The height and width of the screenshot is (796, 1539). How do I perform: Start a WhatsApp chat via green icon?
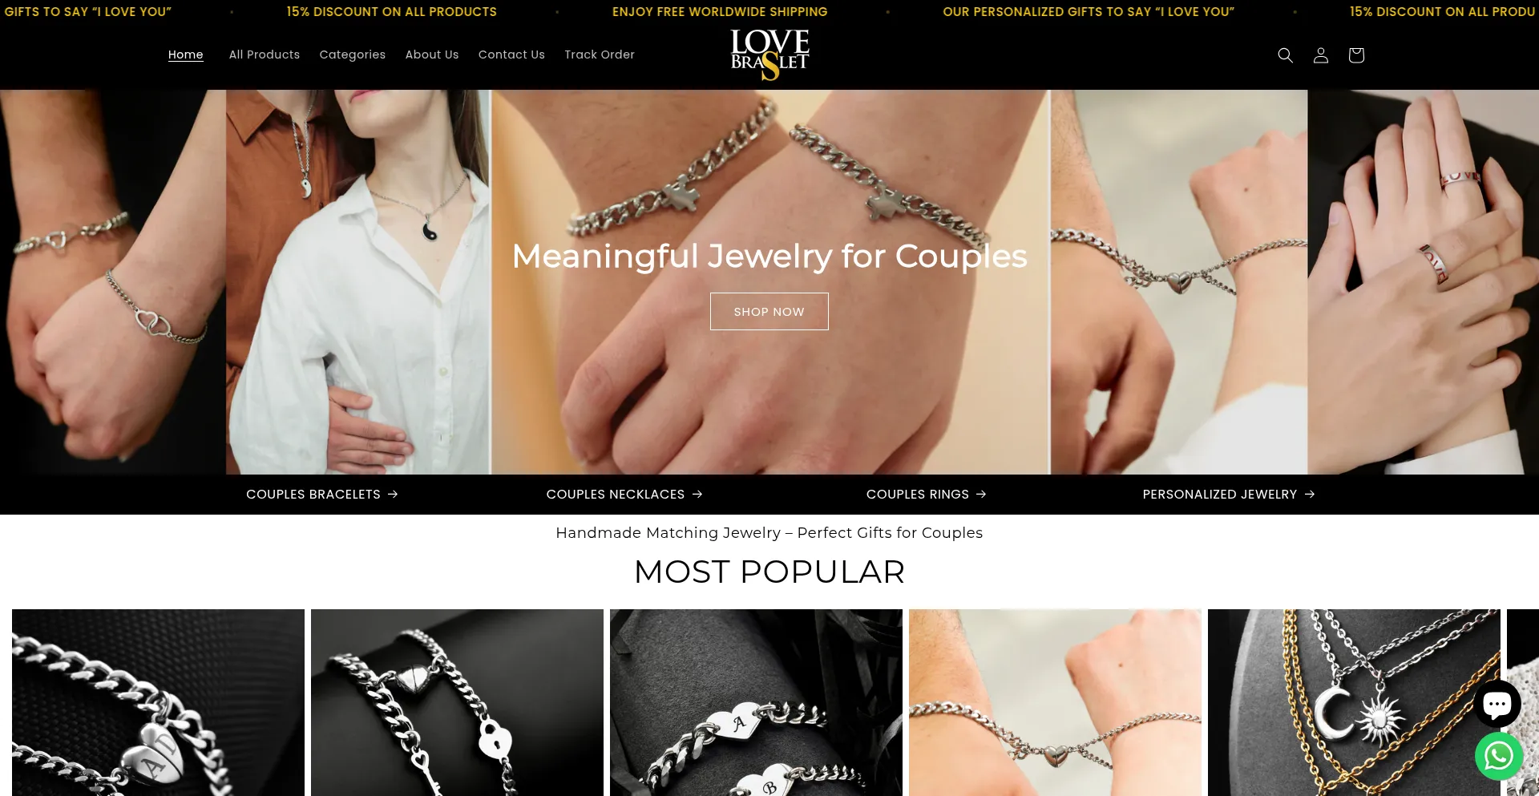point(1498,755)
